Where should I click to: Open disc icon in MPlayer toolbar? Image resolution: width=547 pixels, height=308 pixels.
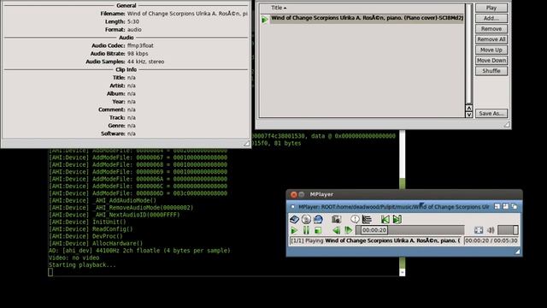tap(306, 219)
